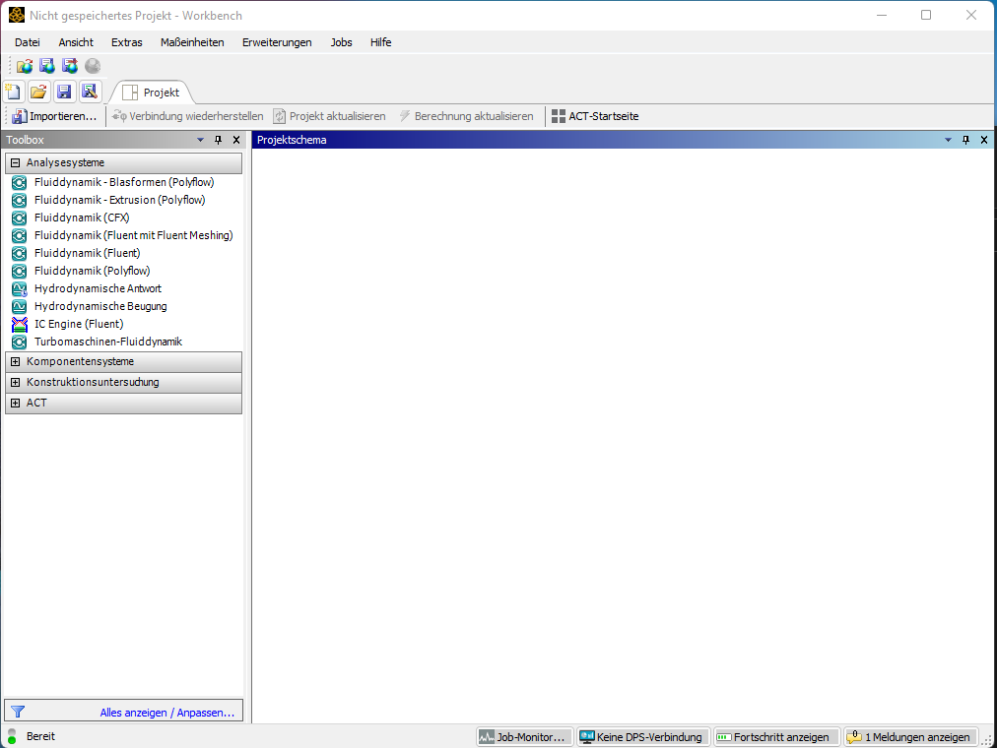The width and height of the screenshot is (997, 748).
Task: Select Fluiddynamik (Fluent) system
Action: (87, 253)
